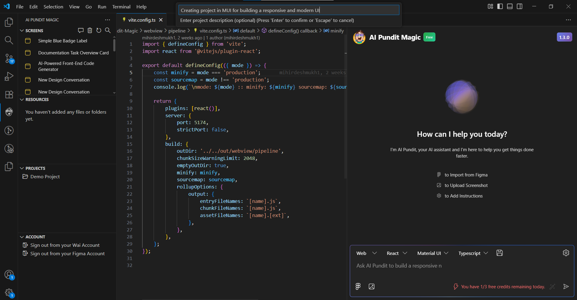Collapse the RESOURCES section
The width and height of the screenshot is (577, 300).
coord(37,99)
